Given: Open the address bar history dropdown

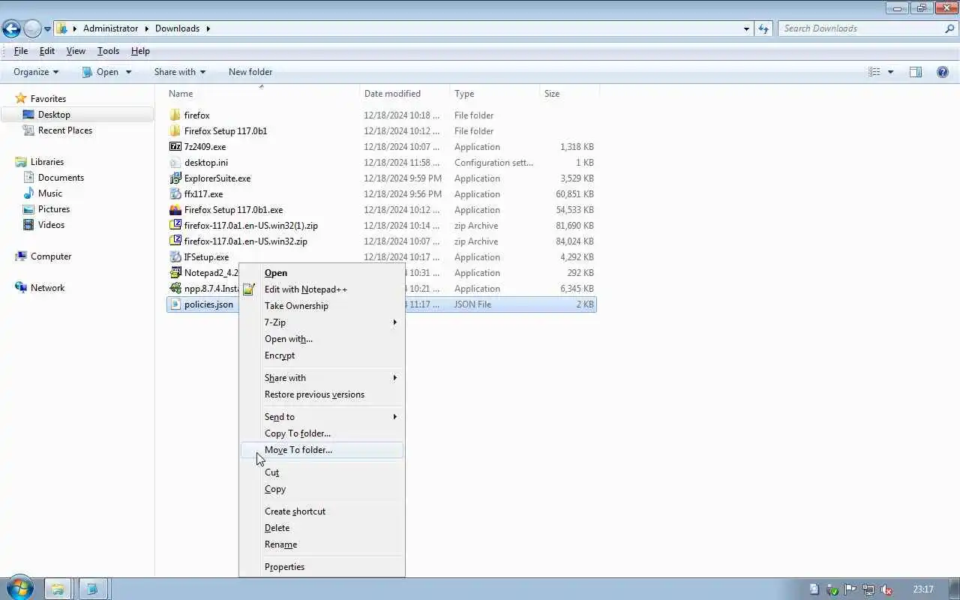Looking at the screenshot, I should (746, 28).
